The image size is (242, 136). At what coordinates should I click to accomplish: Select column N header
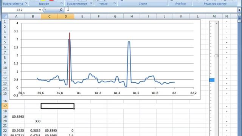point(226,16)
